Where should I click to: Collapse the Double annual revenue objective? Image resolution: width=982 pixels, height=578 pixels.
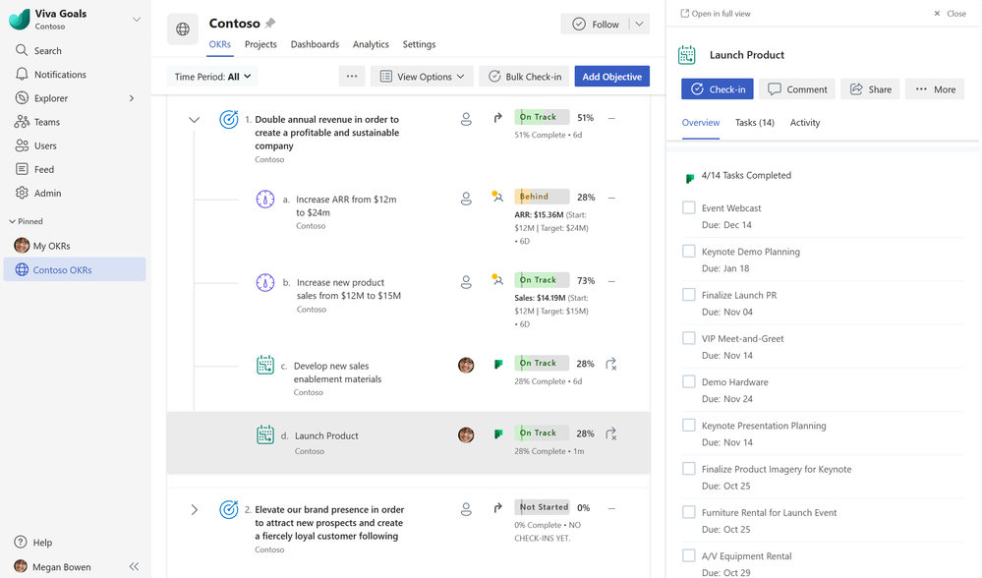195,119
